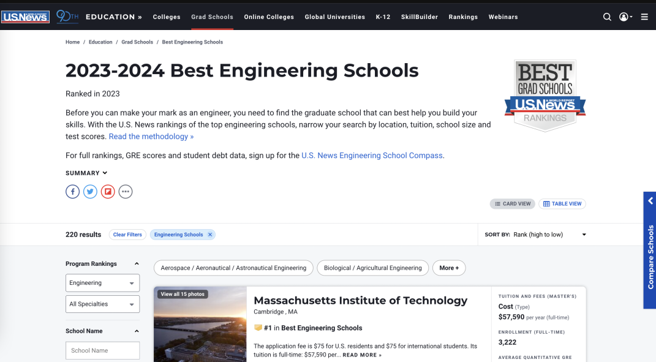656x362 pixels.
Task: Open more sharing options ellipsis icon
Action: (x=126, y=192)
